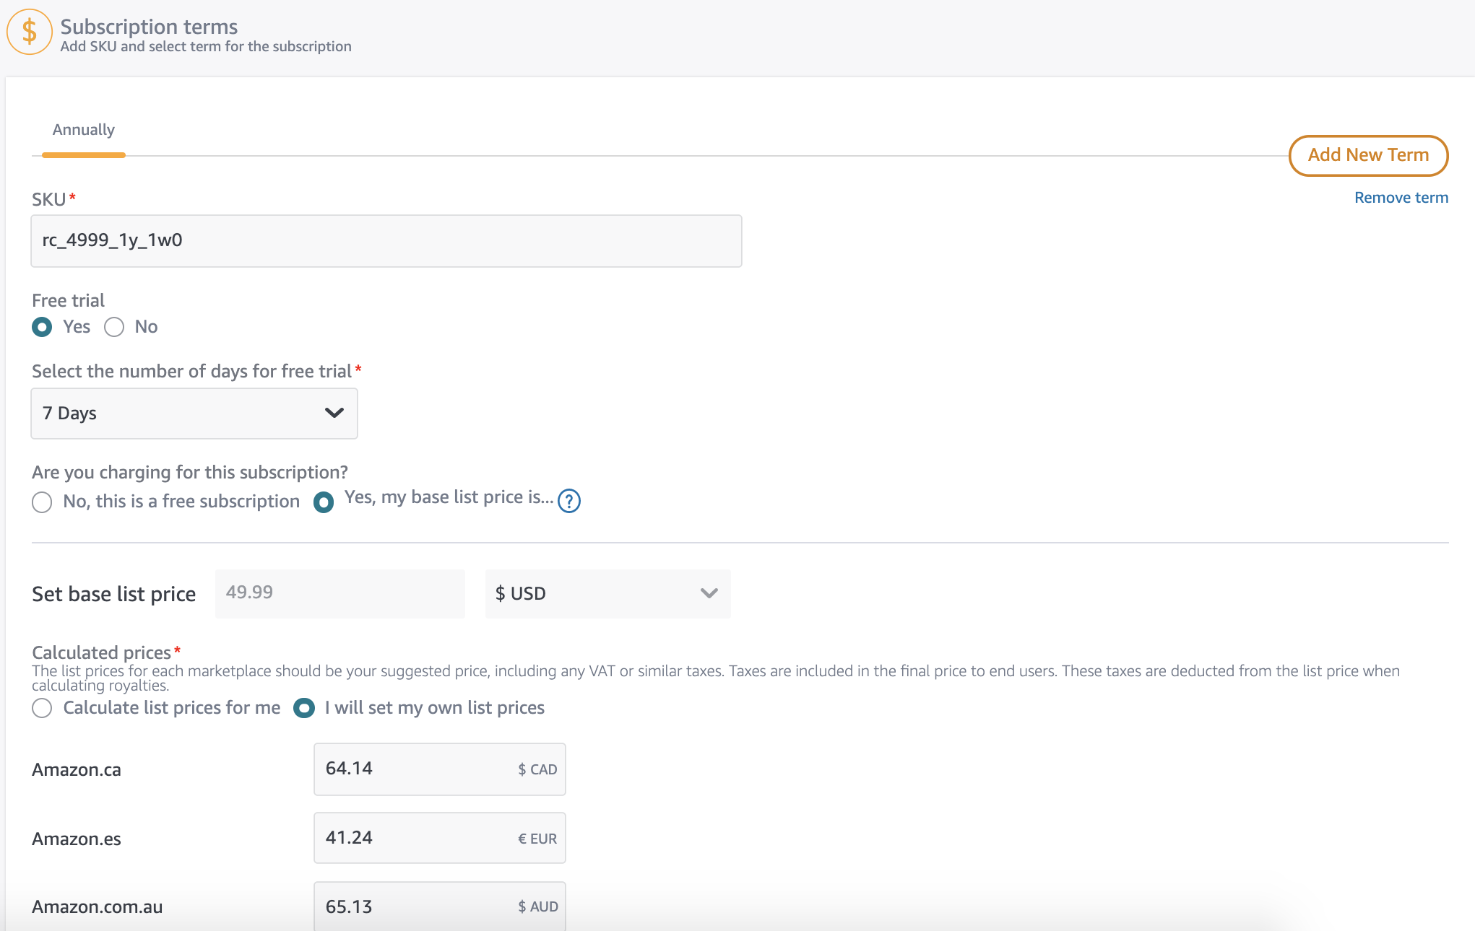Select No for Free trial
Viewport: 1475px width, 931px height.
pyautogui.click(x=114, y=327)
